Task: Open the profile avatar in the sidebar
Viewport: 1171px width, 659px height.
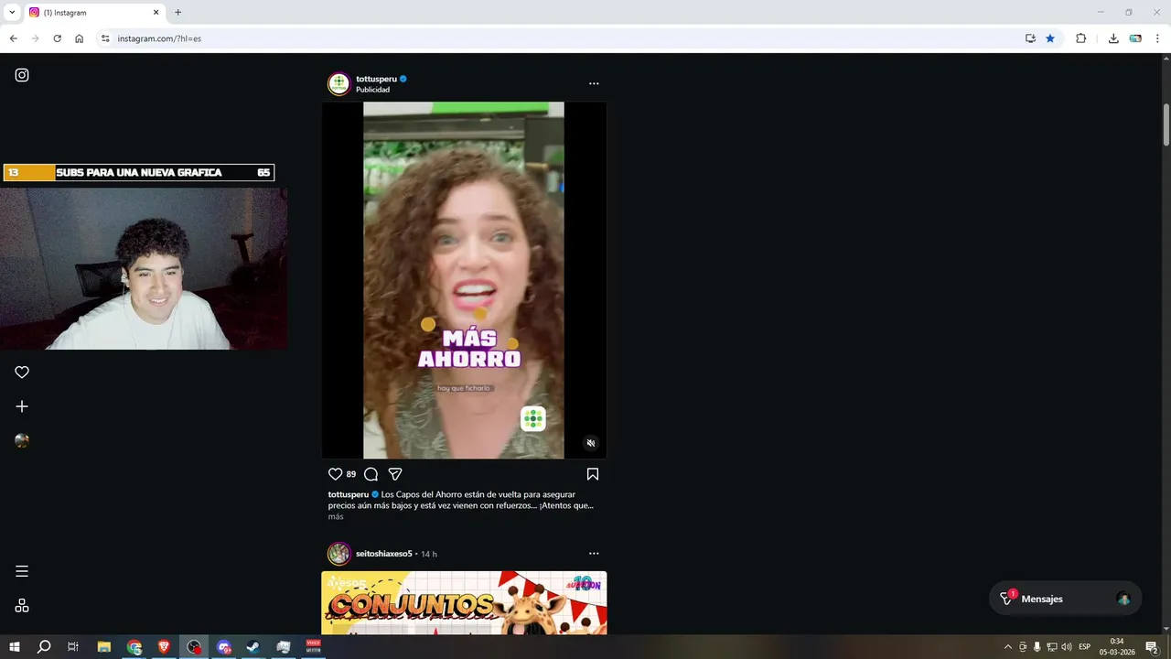Action: click(x=22, y=440)
